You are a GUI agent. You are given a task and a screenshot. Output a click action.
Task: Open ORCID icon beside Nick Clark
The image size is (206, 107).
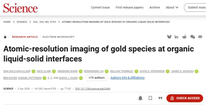(54, 71)
